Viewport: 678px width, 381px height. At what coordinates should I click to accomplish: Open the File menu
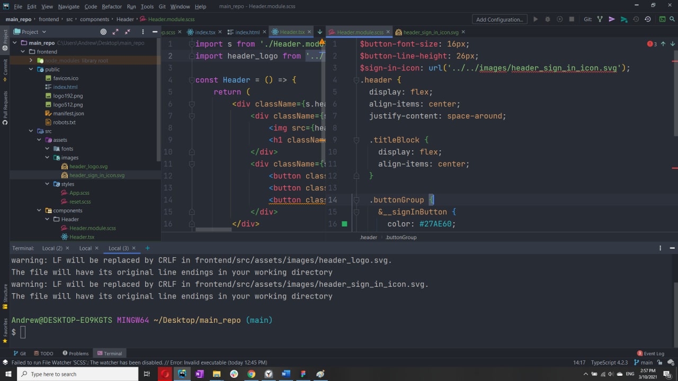18,6
